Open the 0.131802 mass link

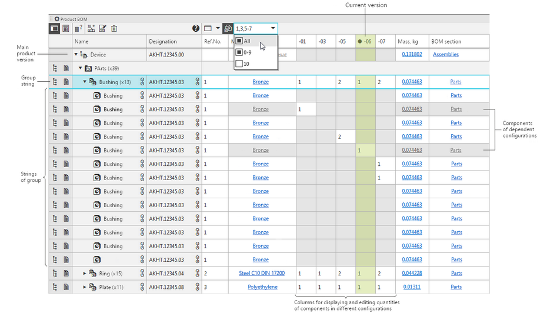[x=412, y=54]
